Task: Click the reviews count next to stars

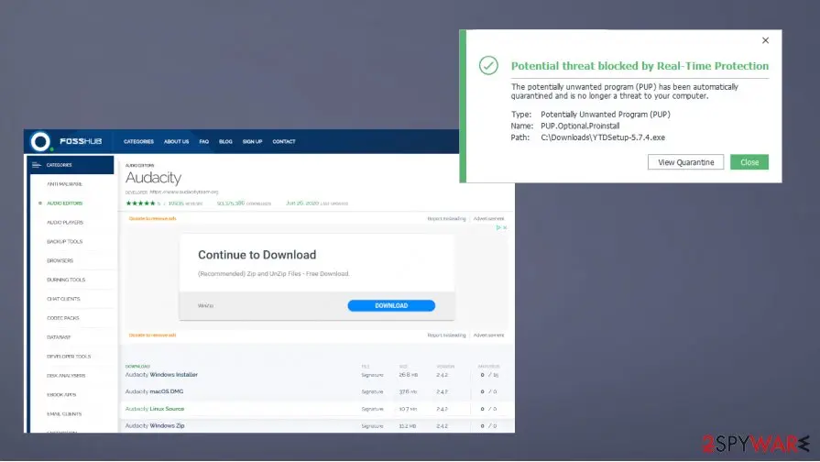Action: click(185, 203)
